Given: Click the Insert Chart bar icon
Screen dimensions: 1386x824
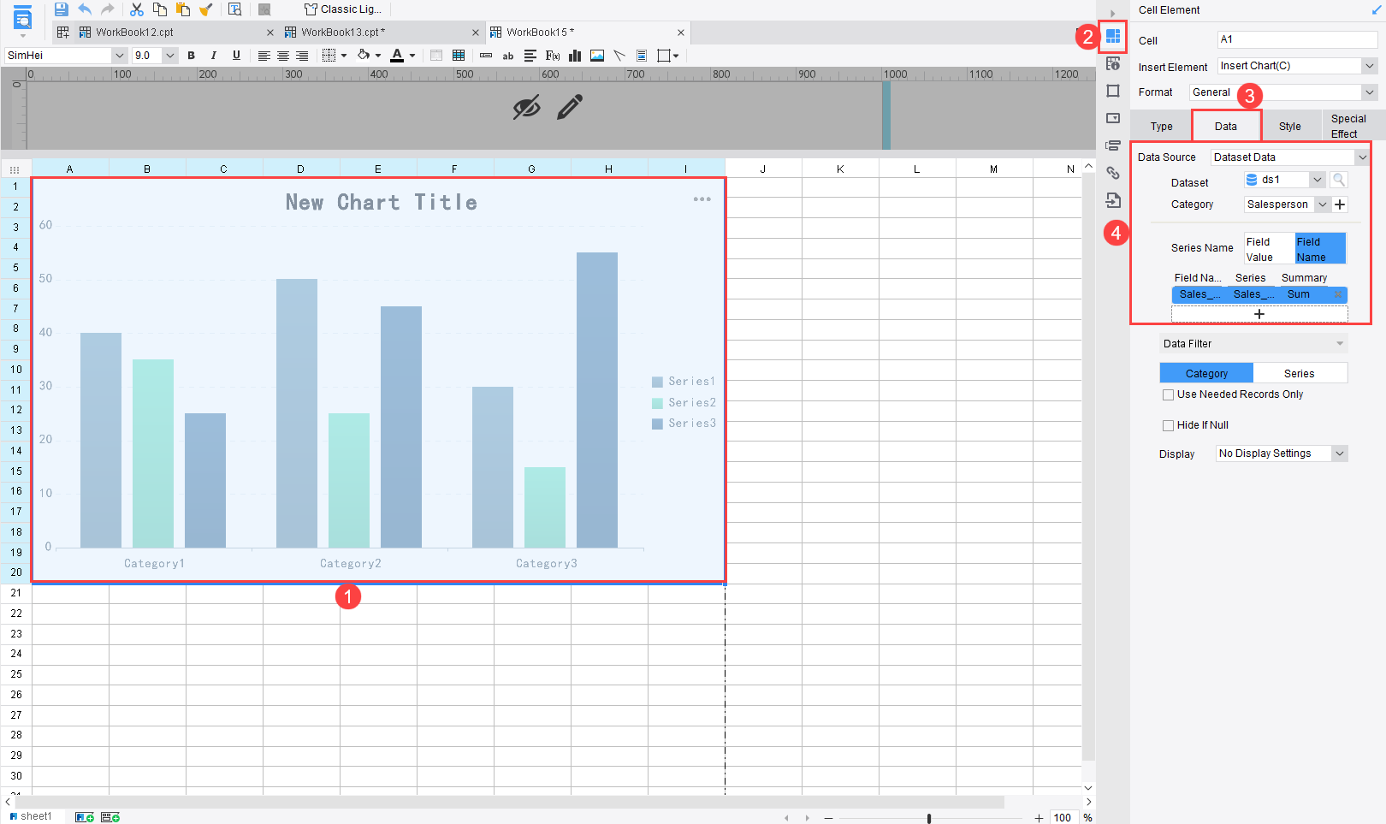Looking at the screenshot, I should click(575, 56).
